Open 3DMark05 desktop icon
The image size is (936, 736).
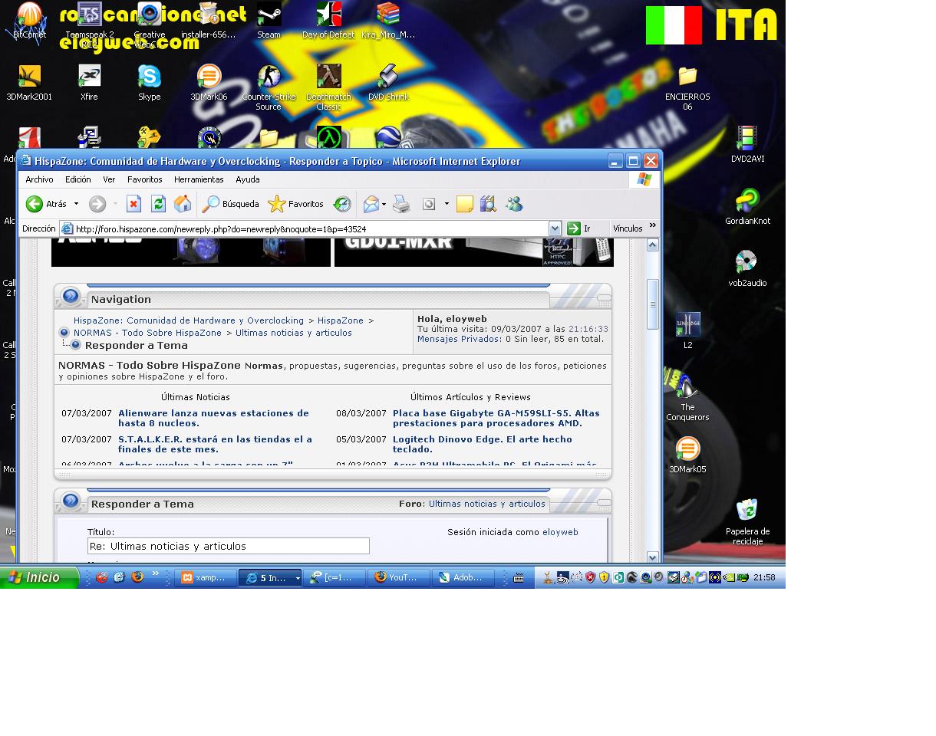click(x=687, y=455)
